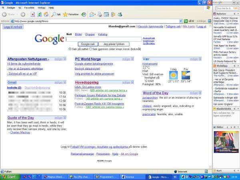Switch to Azureus in the taskbar
Viewport: 240px width, 180px height.
click(132, 177)
